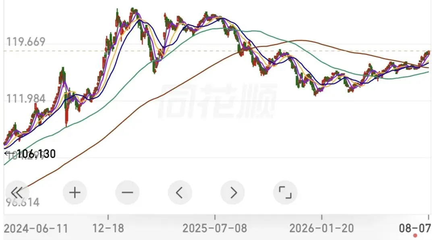Select the left arrow beside 106.130 marker
Screen dimensions: 435x240
[10, 153]
